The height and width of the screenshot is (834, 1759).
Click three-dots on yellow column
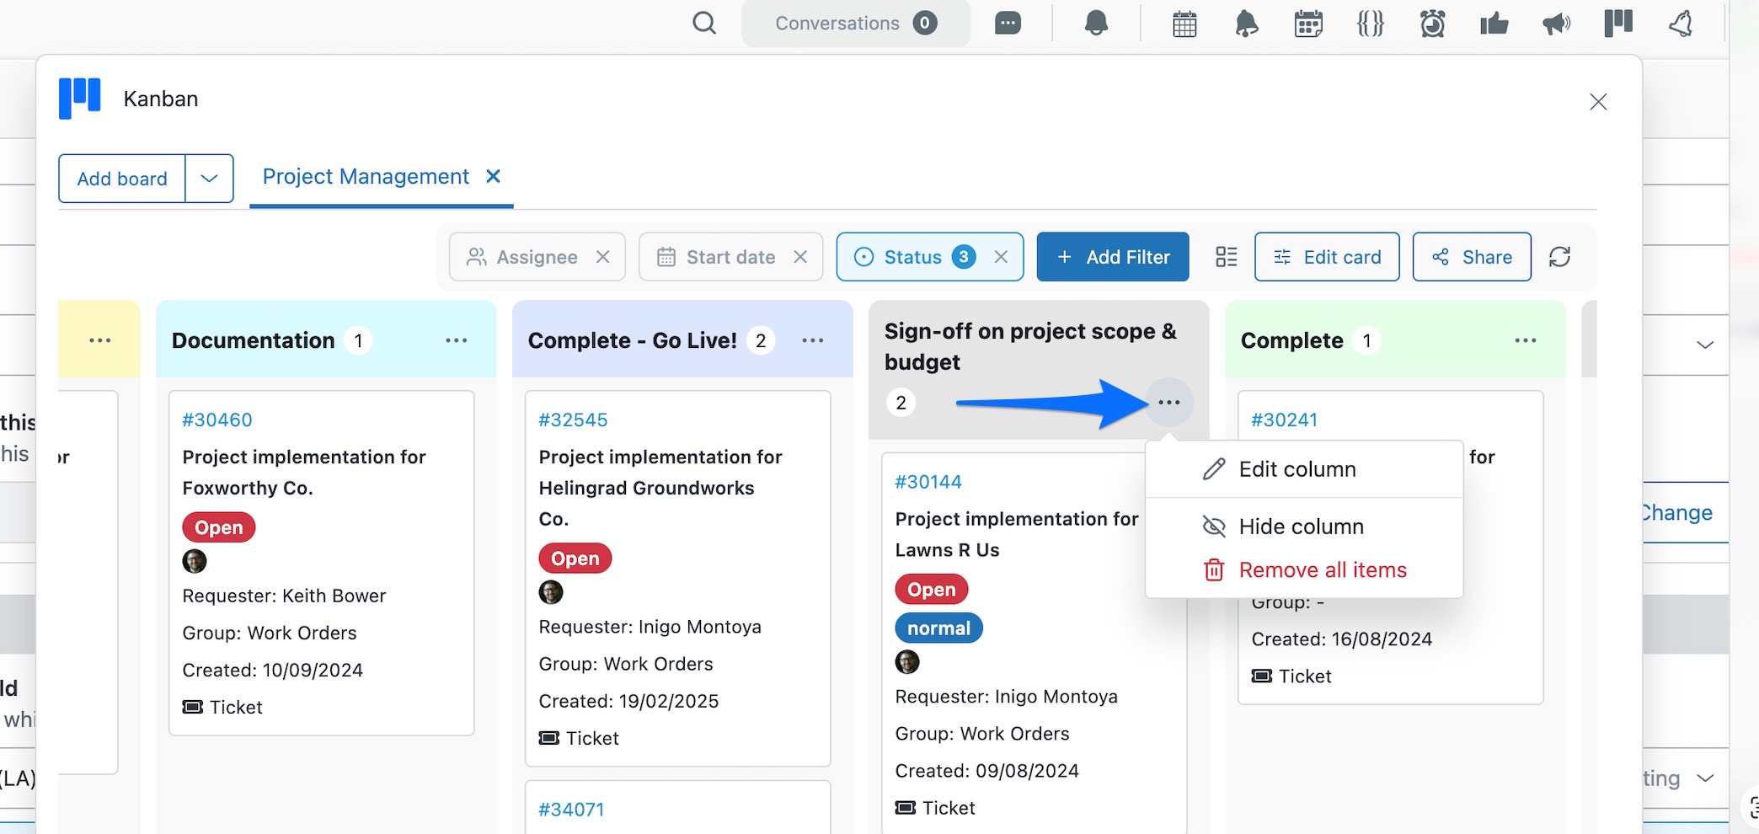click(99, 340)
